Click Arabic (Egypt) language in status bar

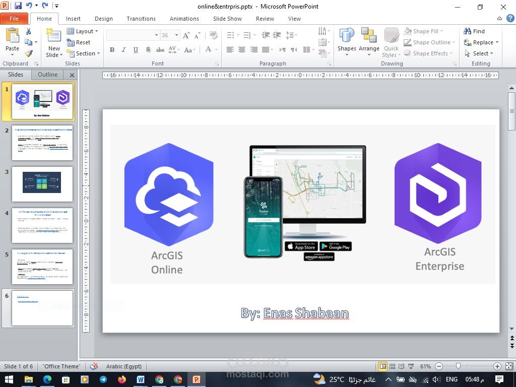point(124,366)
